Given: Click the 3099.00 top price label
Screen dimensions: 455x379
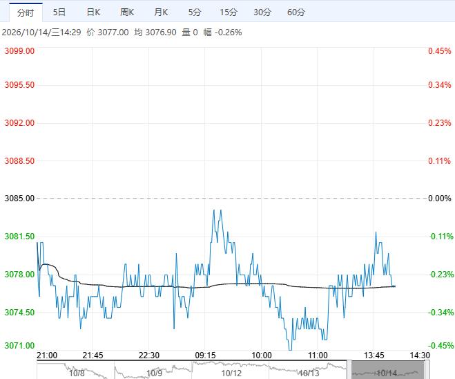Looking at the screenshot, I should coord(19,51).
